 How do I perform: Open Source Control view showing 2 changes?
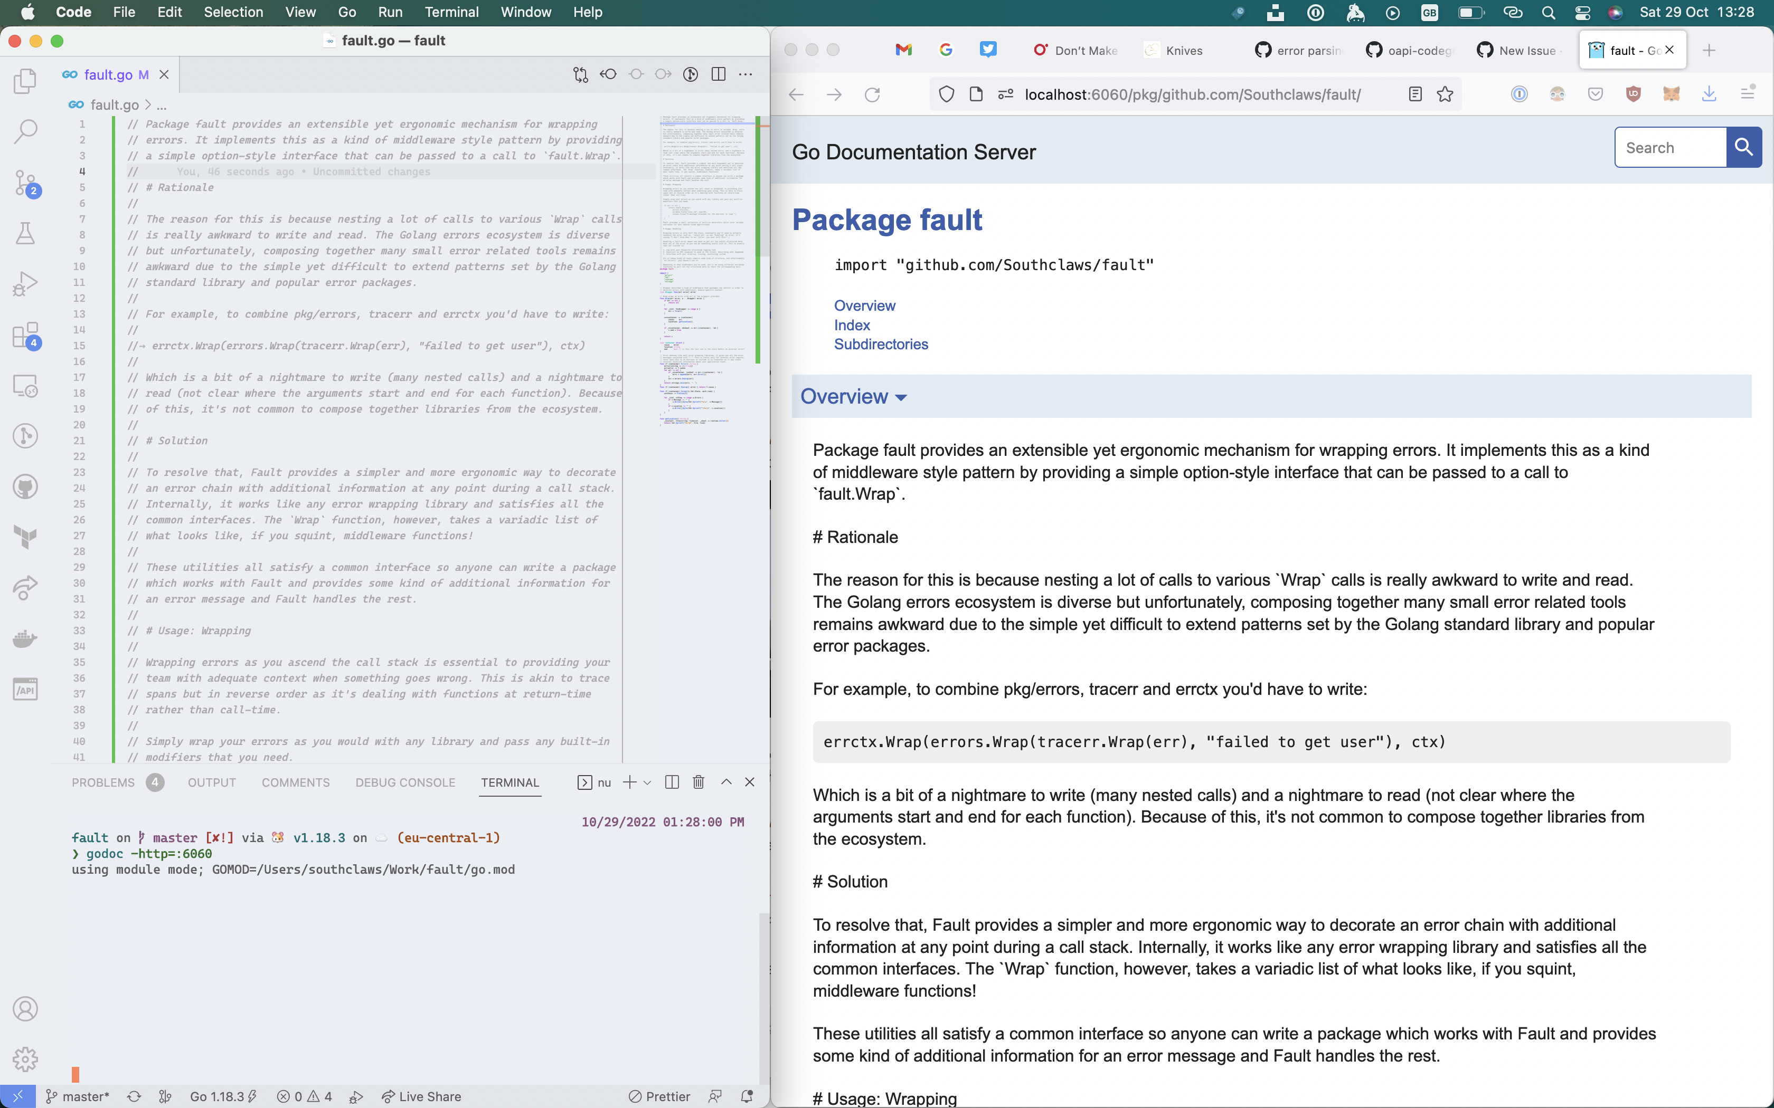[26, 183]
